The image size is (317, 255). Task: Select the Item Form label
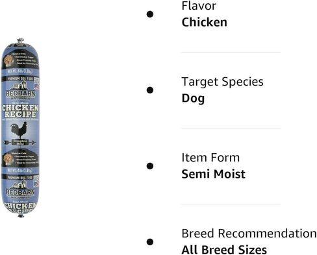click(210, 158)
